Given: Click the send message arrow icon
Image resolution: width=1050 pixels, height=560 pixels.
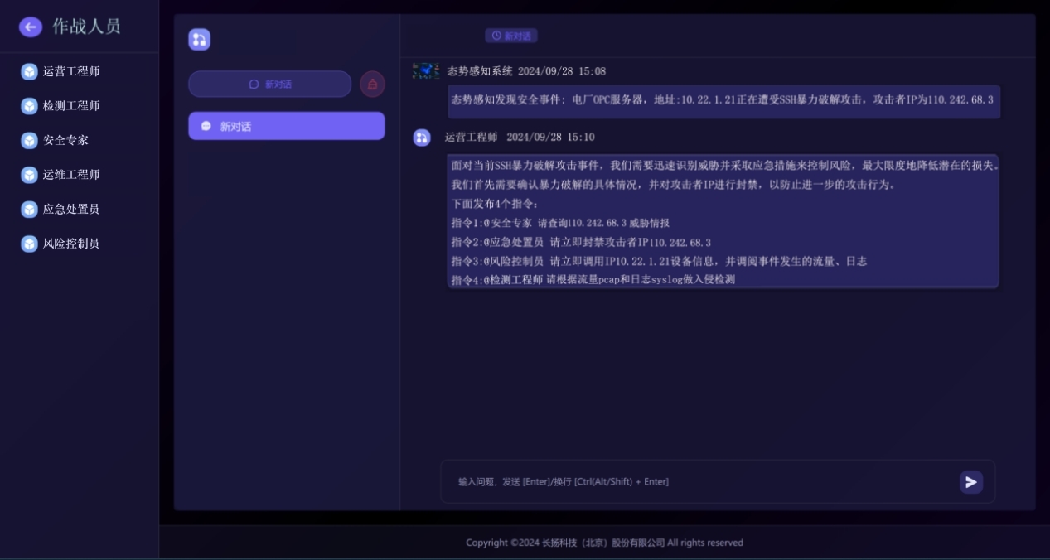Looking at the screenshot, I should point(970,481).
